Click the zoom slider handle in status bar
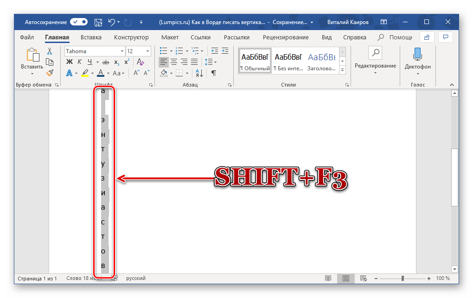The image size is (473, 298). tap(403, 278)
